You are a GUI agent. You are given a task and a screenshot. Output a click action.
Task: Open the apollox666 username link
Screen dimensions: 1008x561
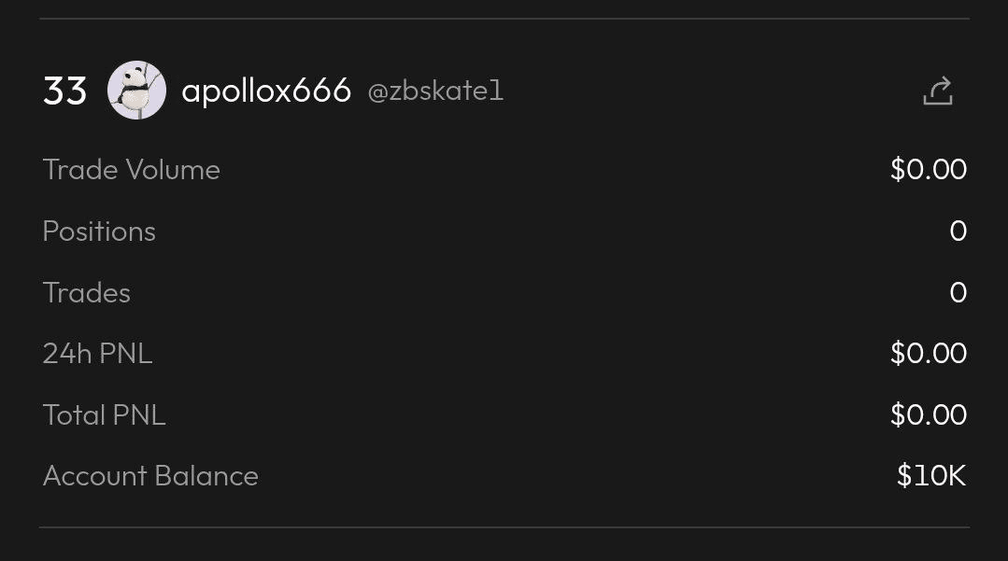pos(266,91)
